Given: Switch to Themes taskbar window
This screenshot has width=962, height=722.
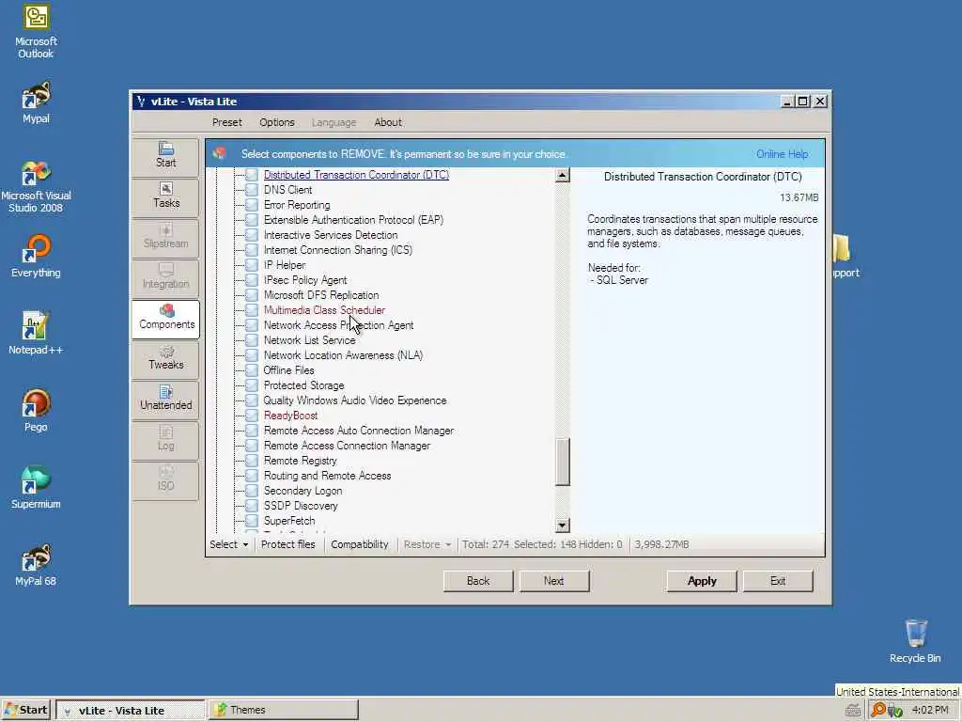Looking at the screenshot, I should click(284, 710).
